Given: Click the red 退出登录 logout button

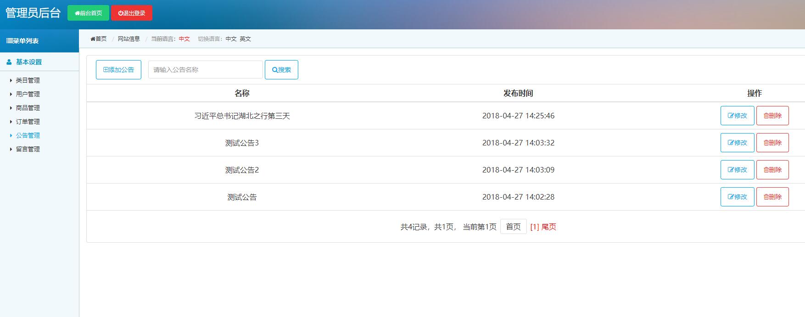Looking at the screenshot, I should coord(132,13).
